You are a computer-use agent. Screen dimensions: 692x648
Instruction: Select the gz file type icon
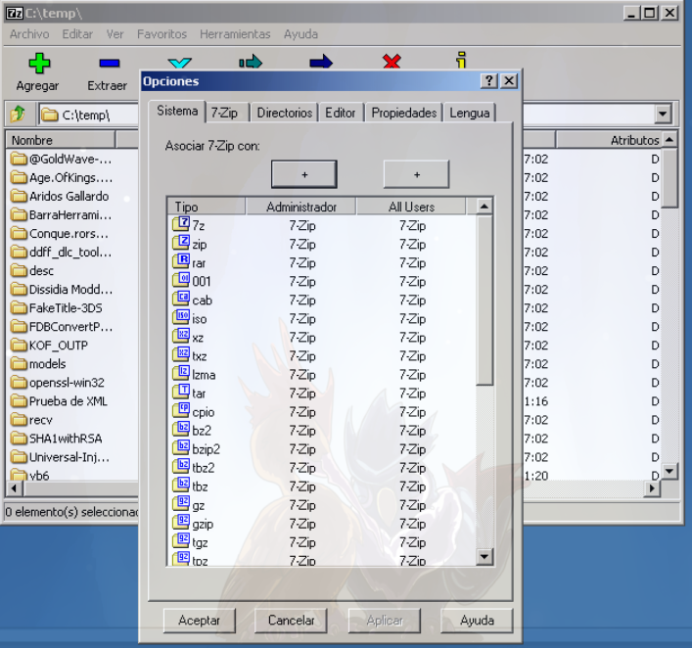pyautogui.click(x=180, y=504)
